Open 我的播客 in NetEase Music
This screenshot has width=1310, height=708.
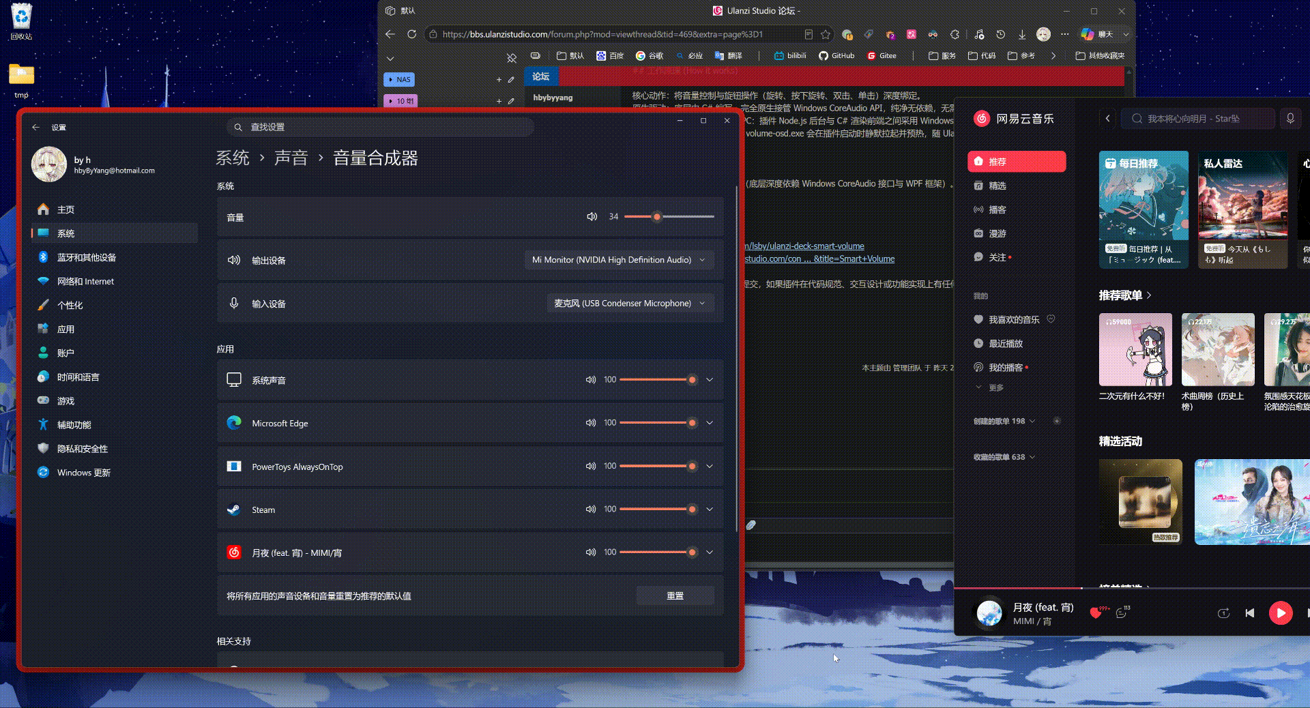[x=1000, y=368]
